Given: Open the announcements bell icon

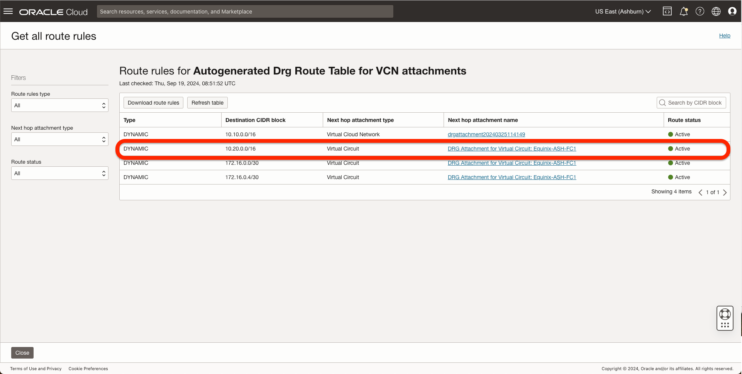Looking at the screenshot, I should click(x=683, y=11).
